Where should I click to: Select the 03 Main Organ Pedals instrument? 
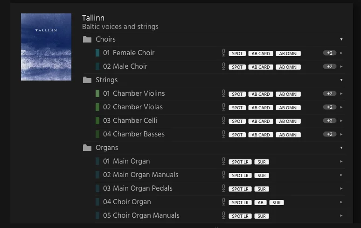tap(138, 188)
